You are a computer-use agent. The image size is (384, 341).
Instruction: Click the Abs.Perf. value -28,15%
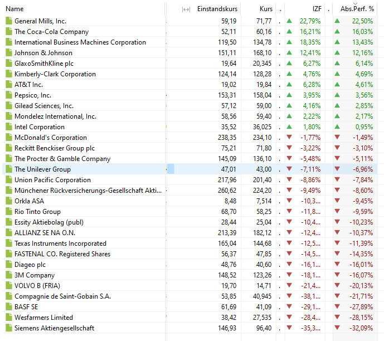(361, 318)
